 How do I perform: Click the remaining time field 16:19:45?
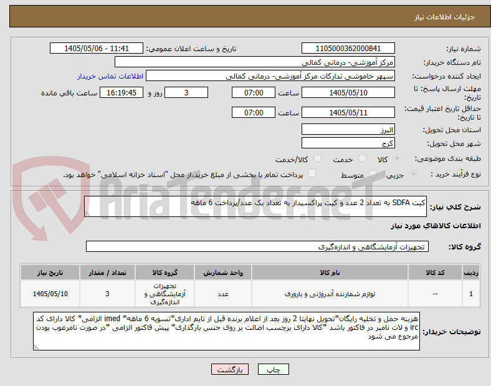click(x=122, y=92)
